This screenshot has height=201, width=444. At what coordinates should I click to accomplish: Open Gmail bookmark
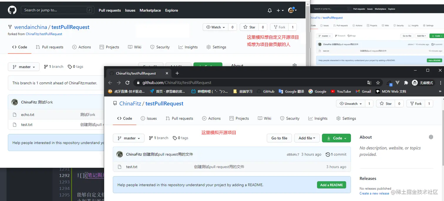click(x=363, y=91)
